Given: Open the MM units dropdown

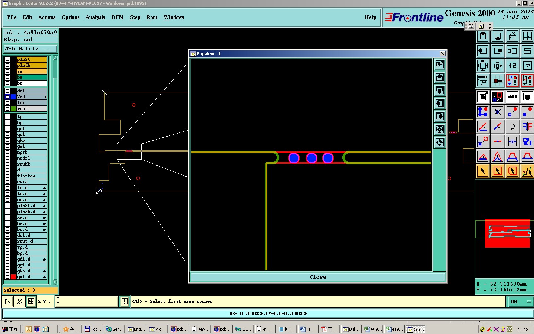Looking at the screenshot, I should [x=520, y=301].
